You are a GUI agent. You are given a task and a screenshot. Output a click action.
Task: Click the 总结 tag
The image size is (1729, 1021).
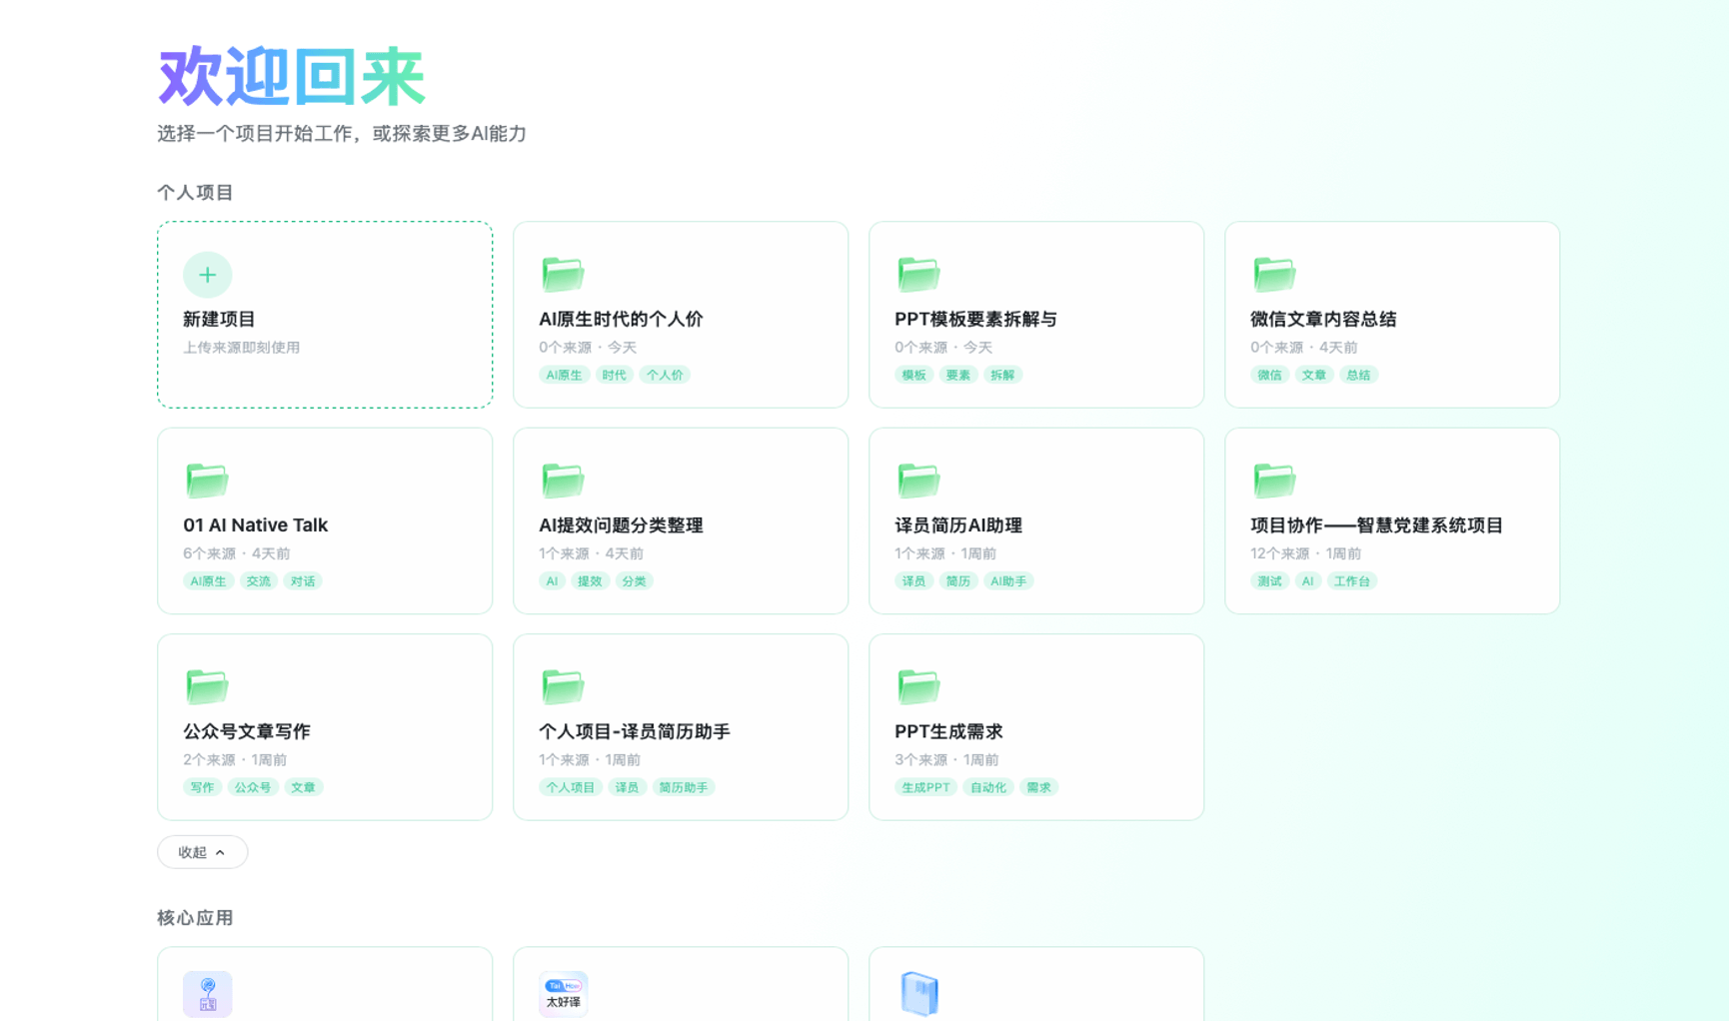1358,376
